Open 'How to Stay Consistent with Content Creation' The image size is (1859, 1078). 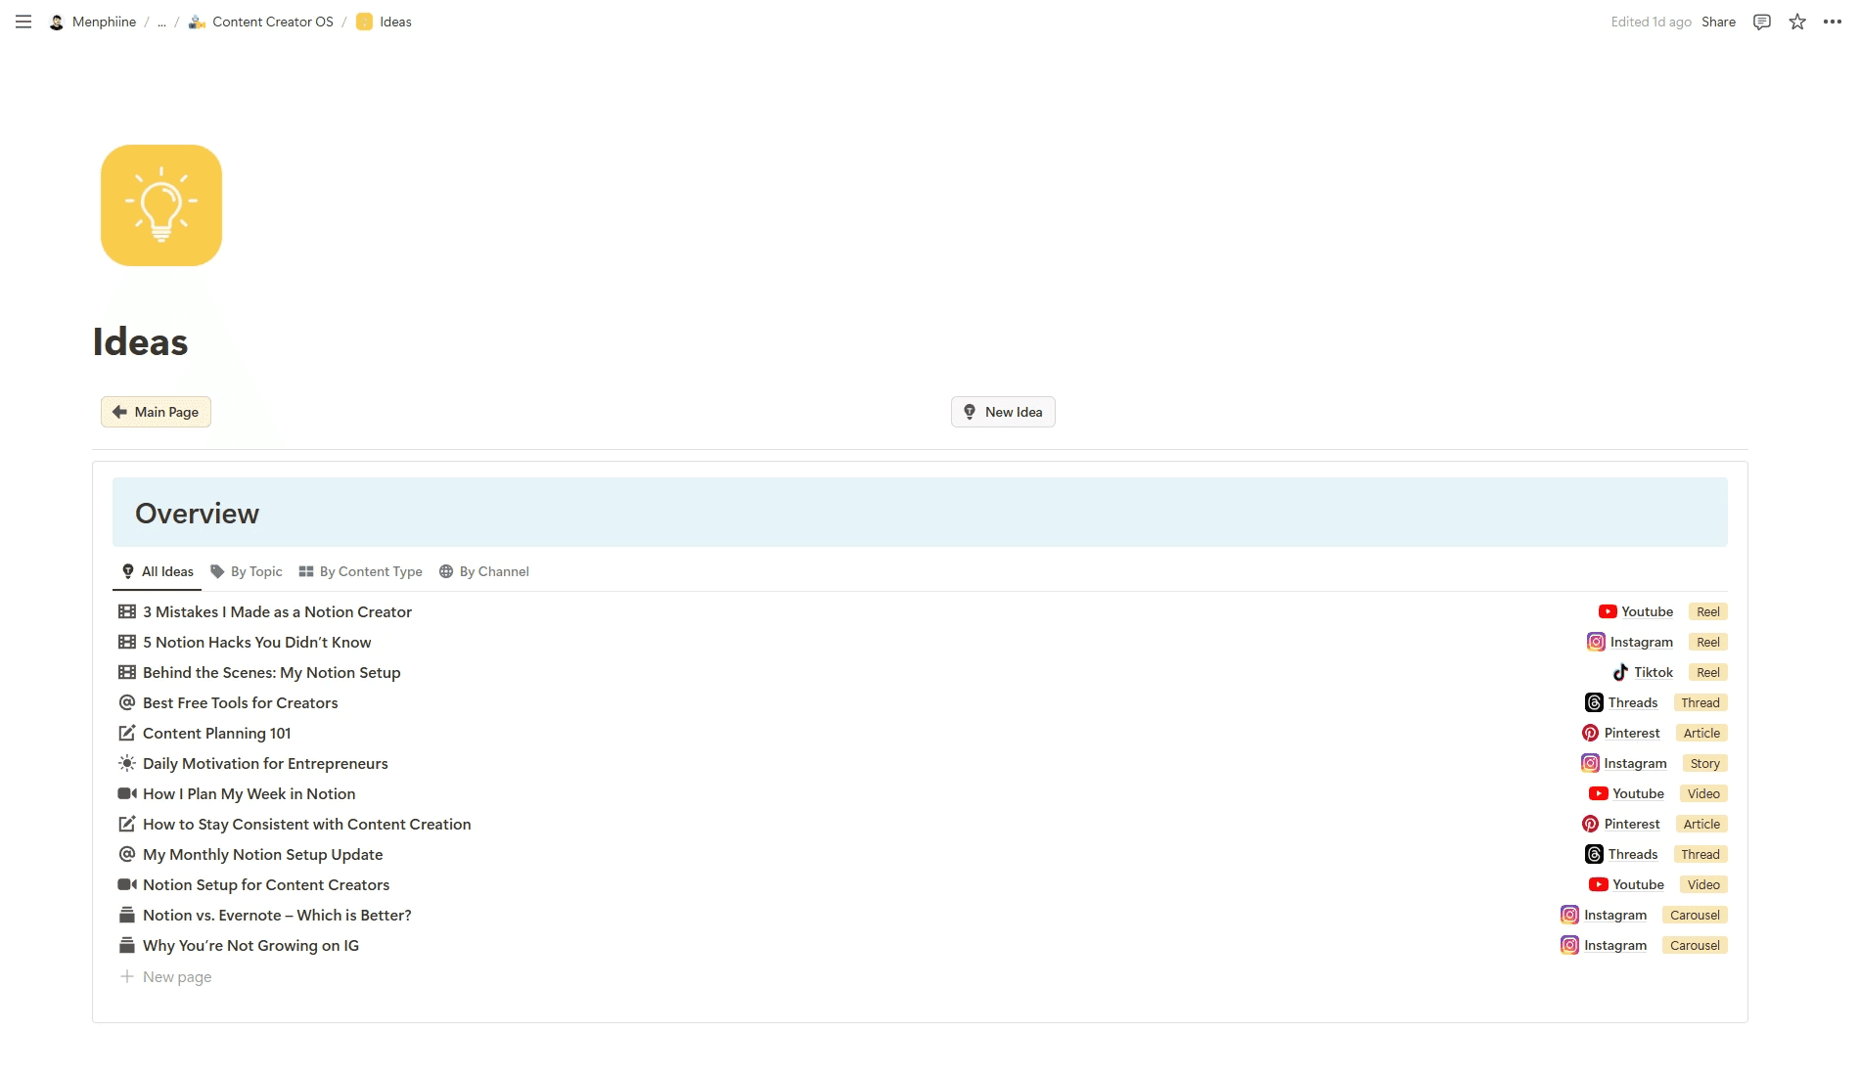click(x=306, y=824)
